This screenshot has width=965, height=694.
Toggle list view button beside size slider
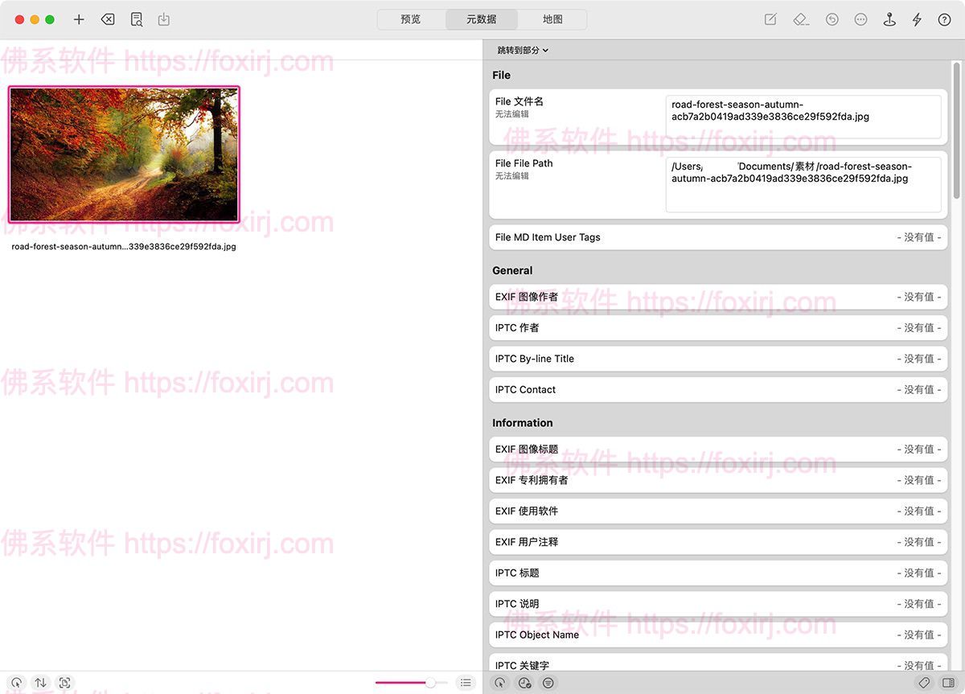coord(466,683)
